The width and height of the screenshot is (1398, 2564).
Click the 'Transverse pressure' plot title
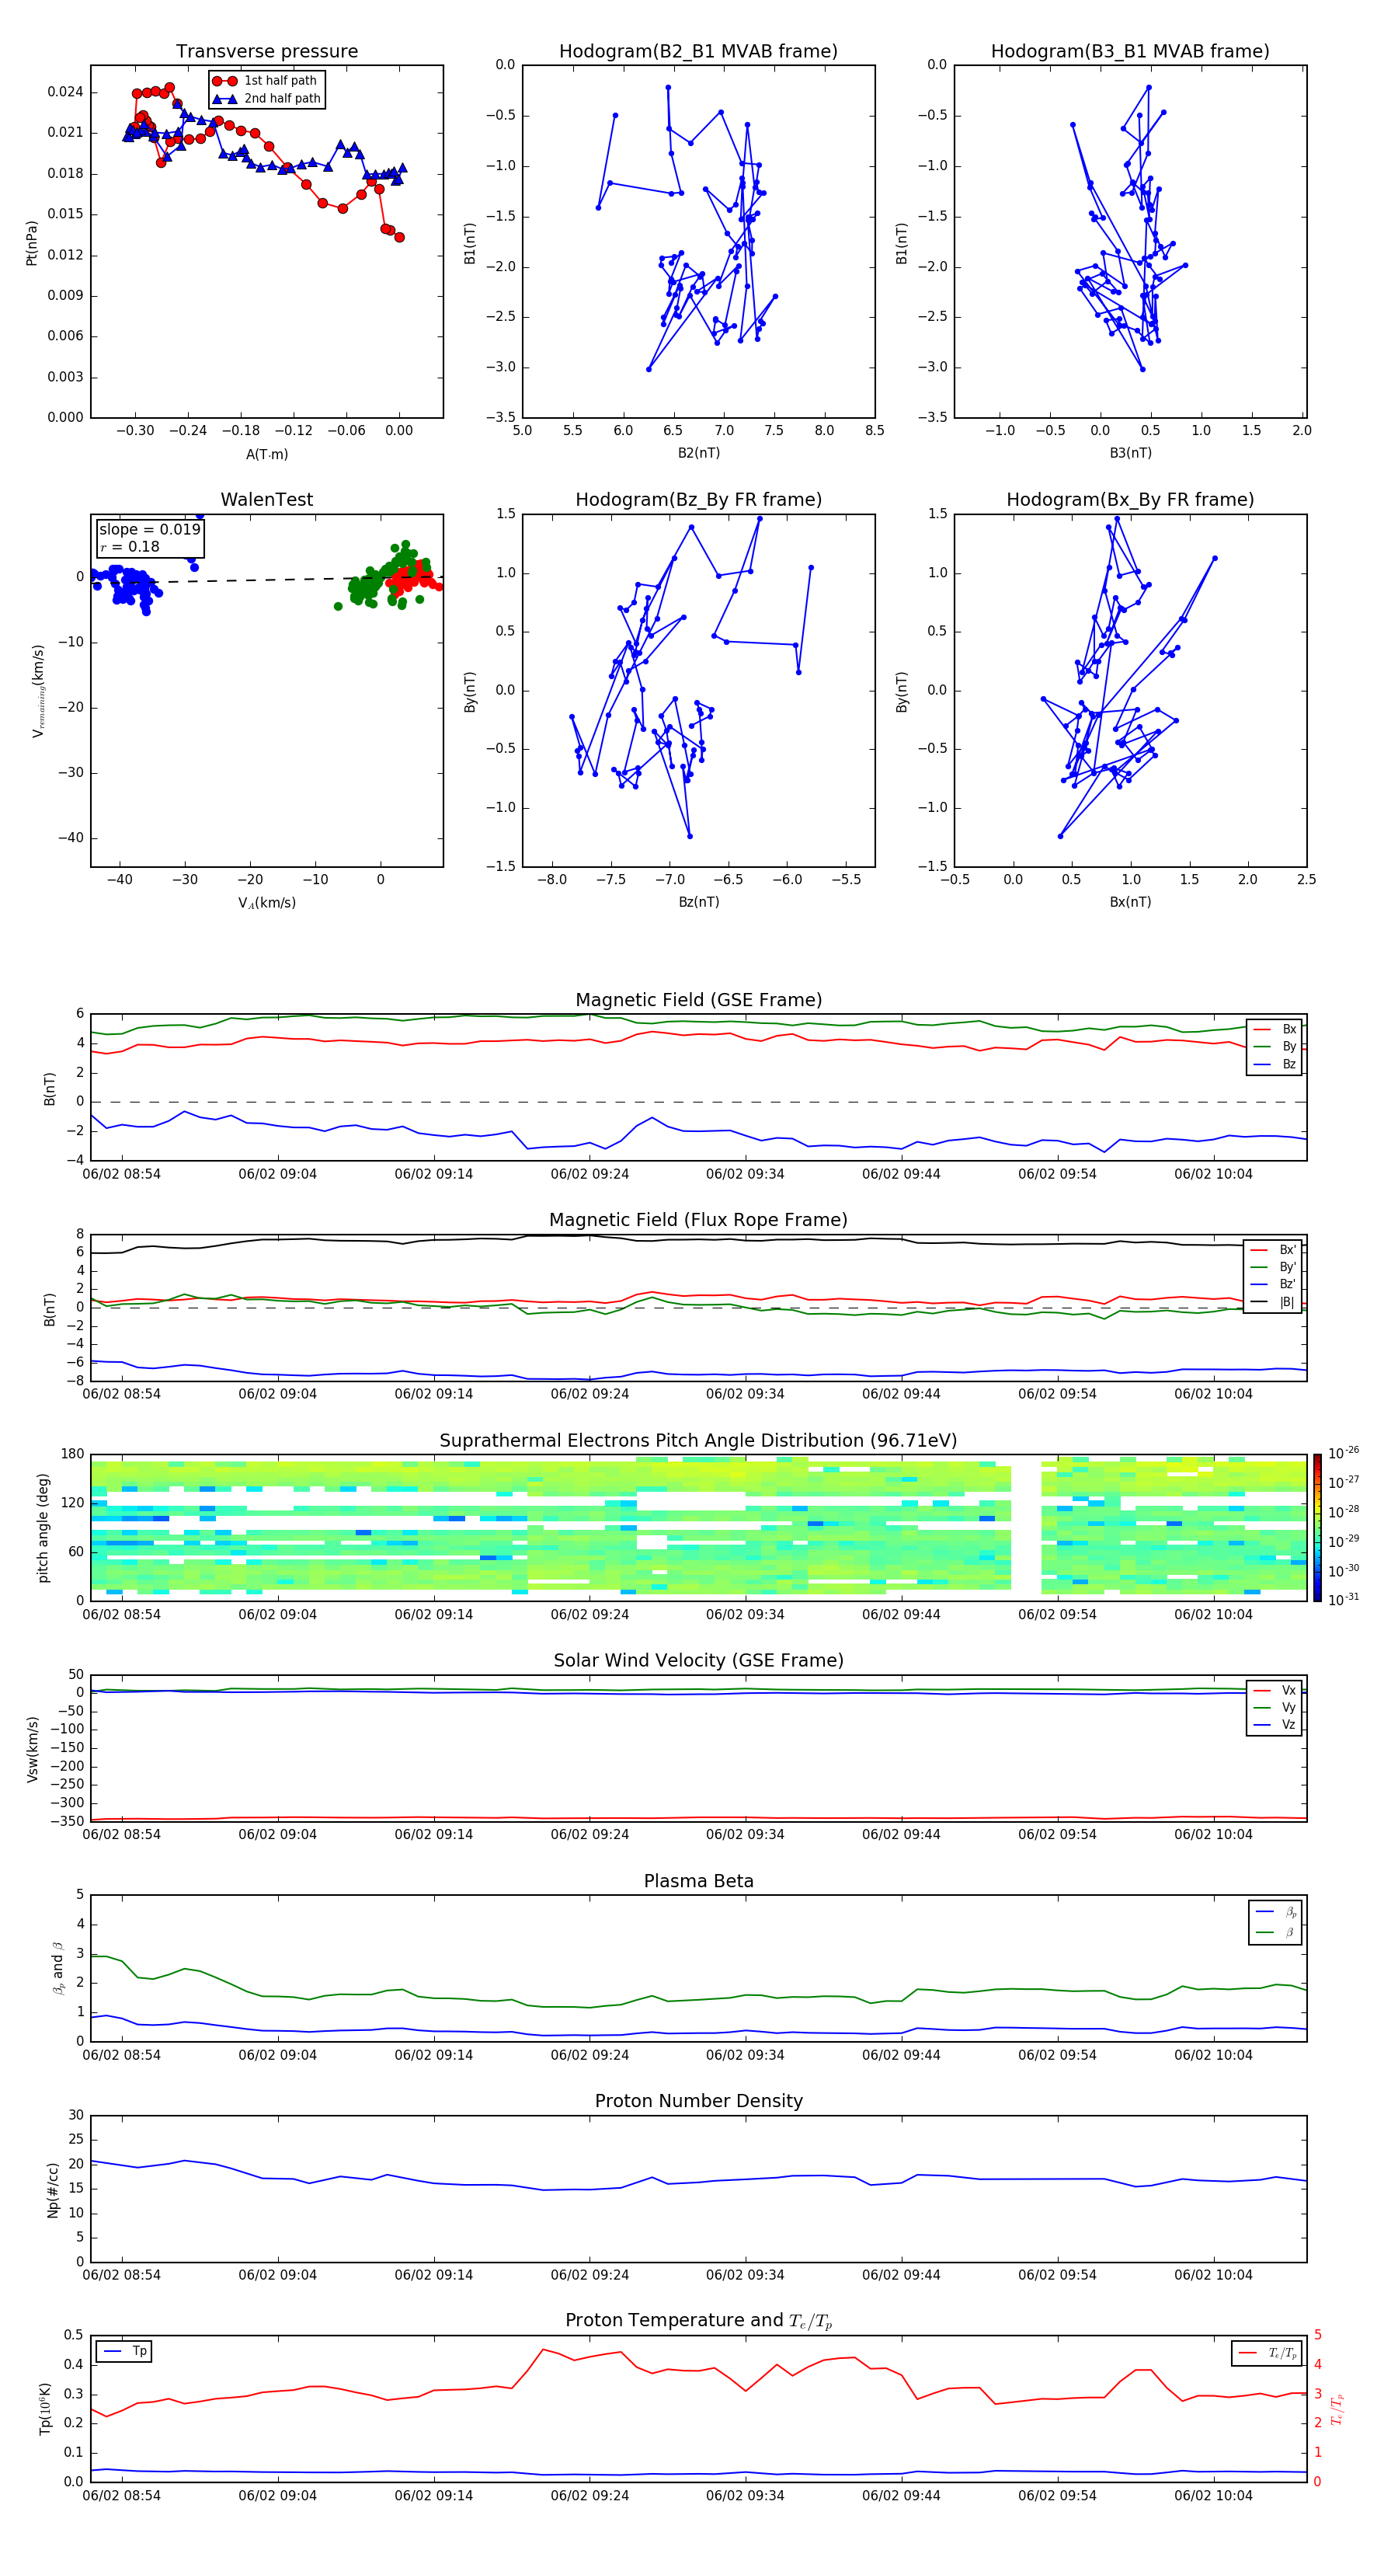(x=266, y=52)
